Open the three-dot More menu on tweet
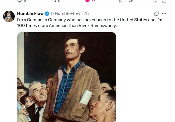The height and width of the screenshot is (122, 175). [164, 14]
